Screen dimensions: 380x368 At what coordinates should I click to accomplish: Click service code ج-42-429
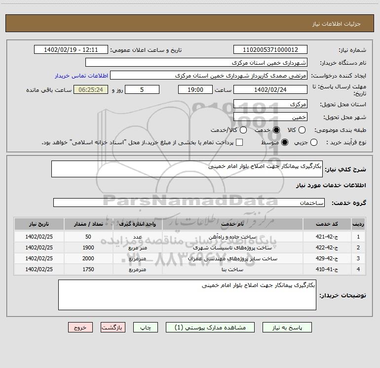(327, 259)
